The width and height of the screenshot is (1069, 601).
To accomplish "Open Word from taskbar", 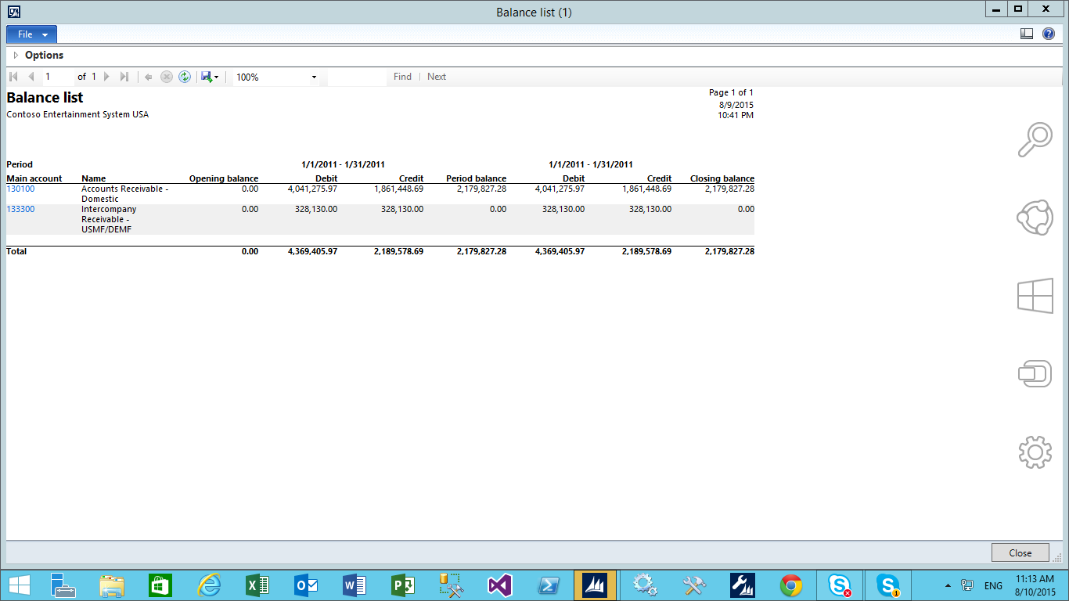I will click(355, 585).
